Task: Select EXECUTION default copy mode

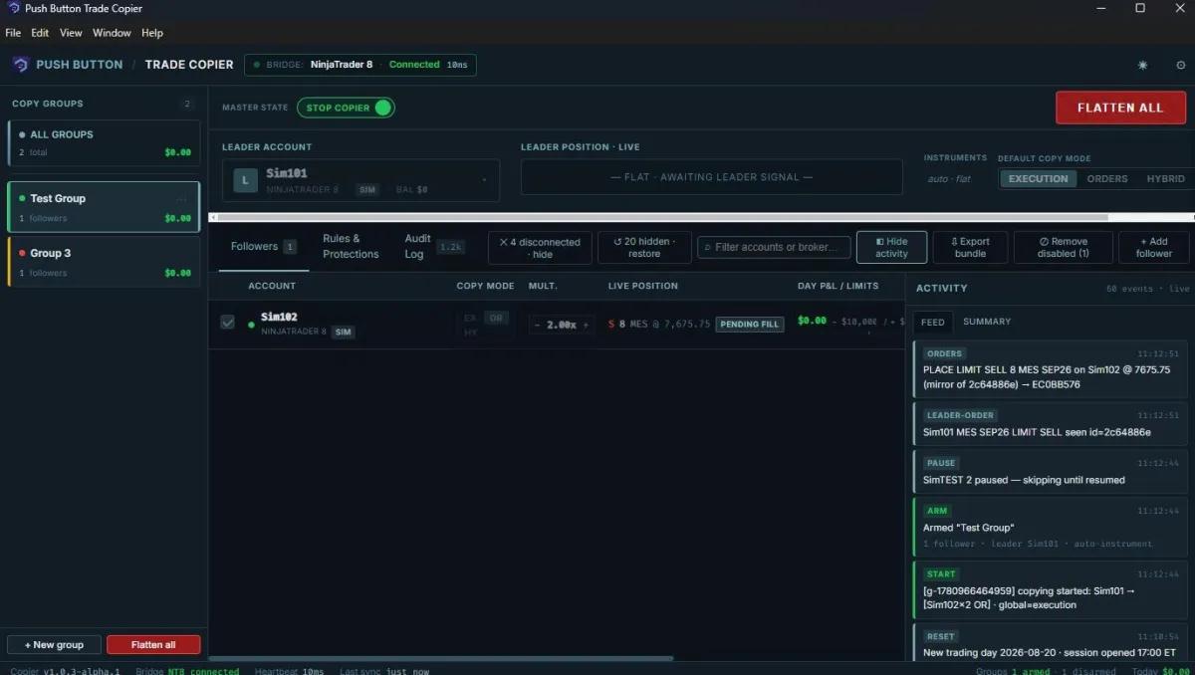Action: pos(1038,179)
